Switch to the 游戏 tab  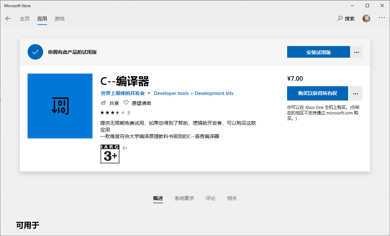60,19
